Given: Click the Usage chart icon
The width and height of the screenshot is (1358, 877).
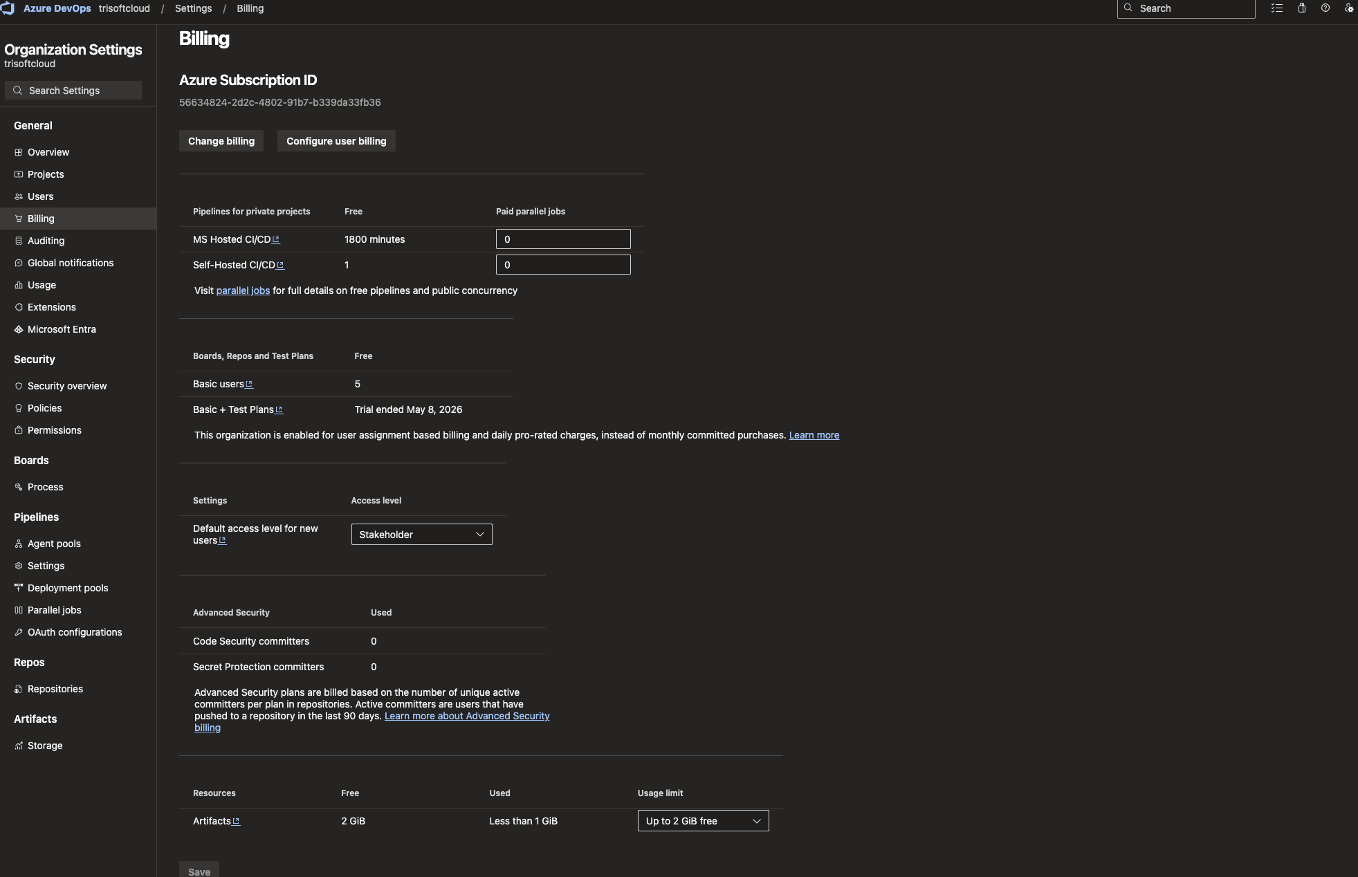Looking at the screenshot, I should coord(19,285).
